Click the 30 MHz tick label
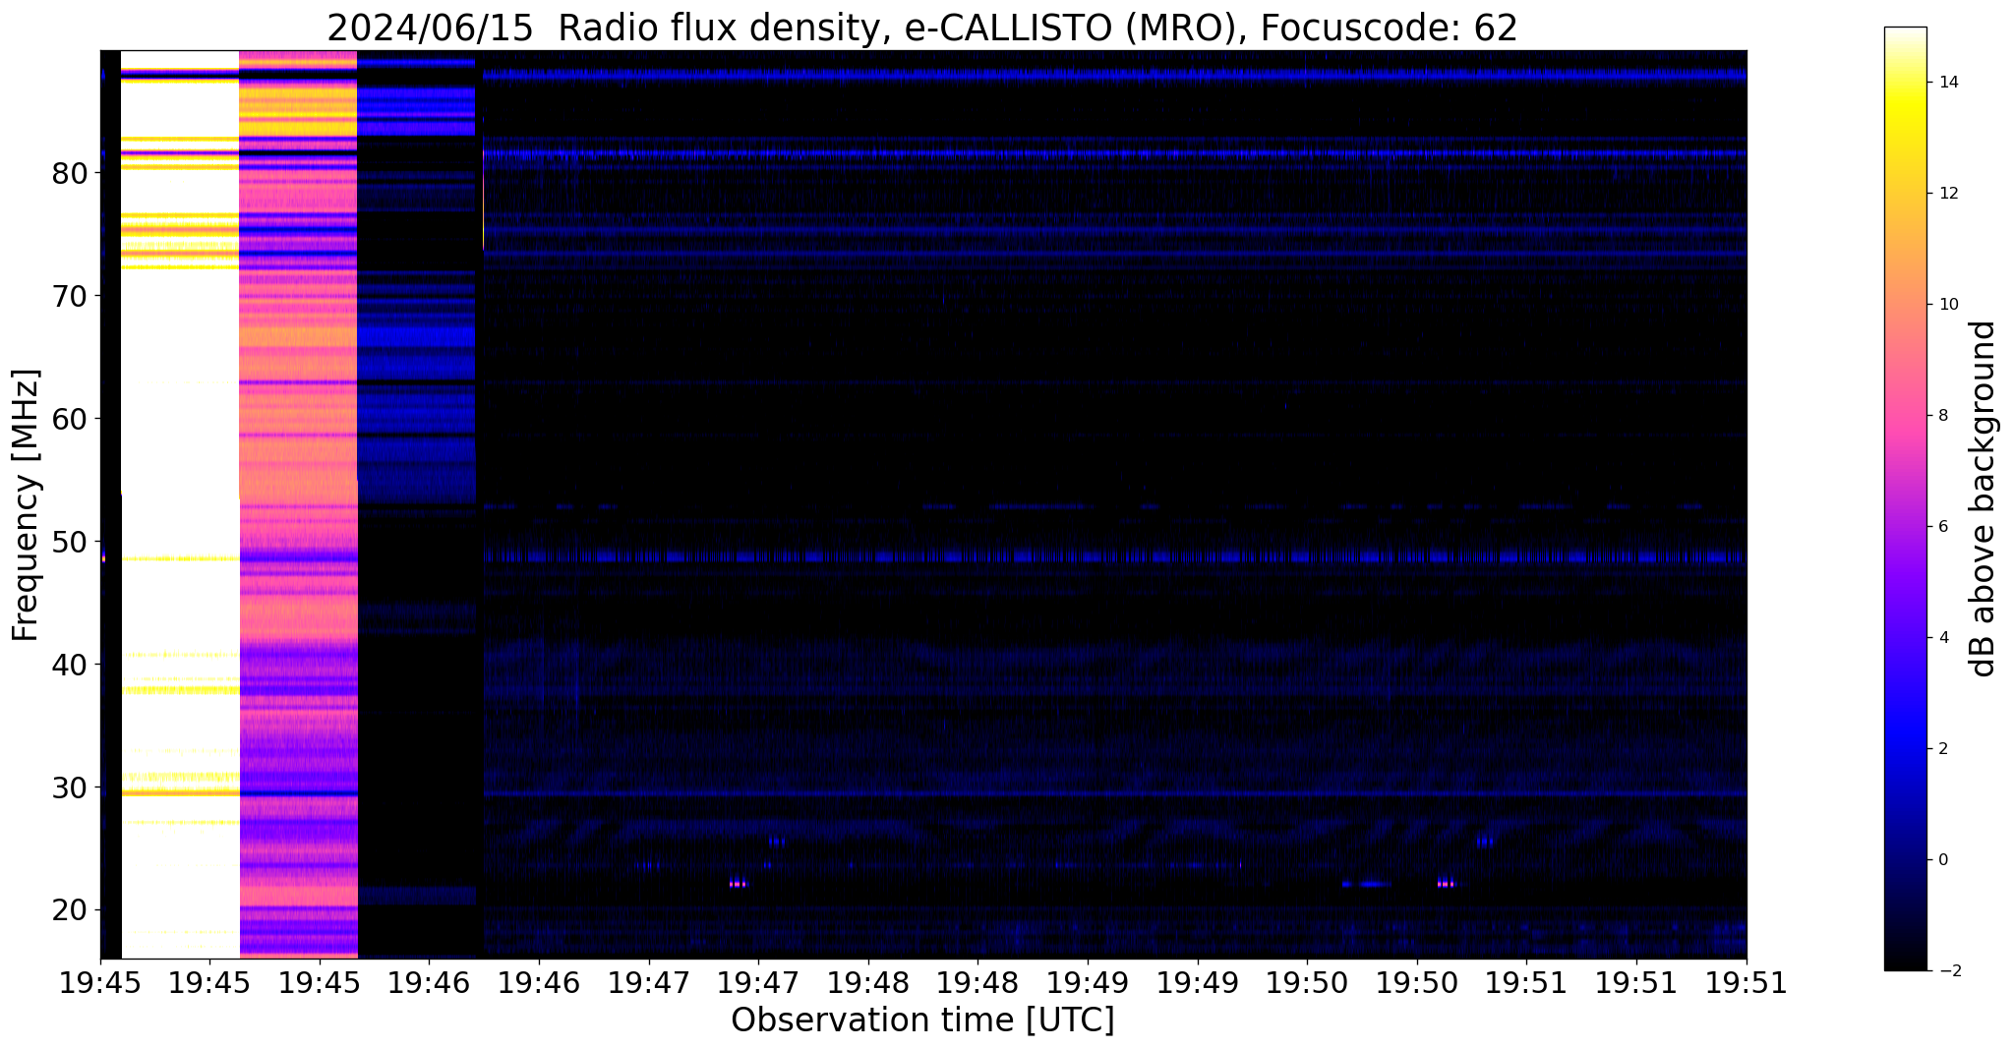2013x1049 pixels. pyautogui.click(x=69, y=787)
